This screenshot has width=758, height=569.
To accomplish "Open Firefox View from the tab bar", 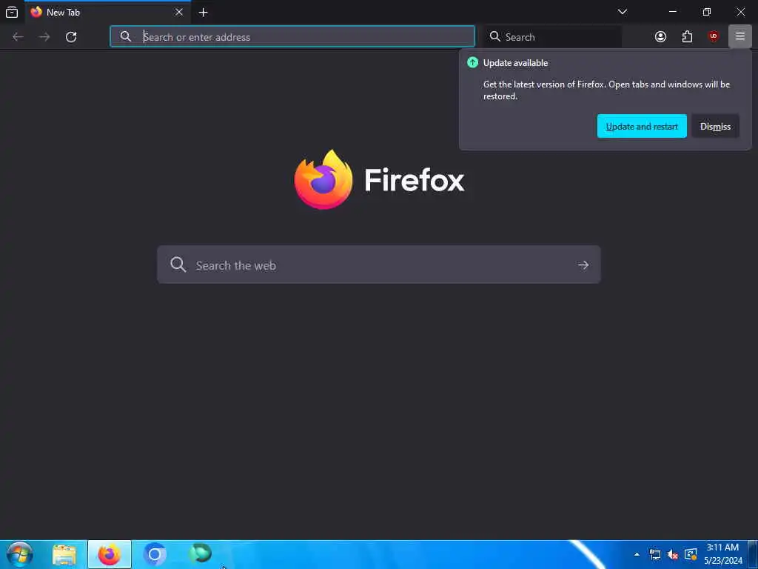I will [x=12, y=12].
